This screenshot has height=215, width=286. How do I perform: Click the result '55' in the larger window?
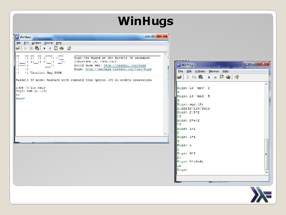(17, 94)
